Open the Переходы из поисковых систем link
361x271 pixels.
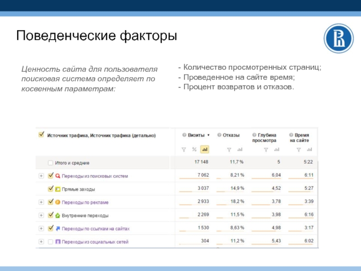tap(95, 176)
